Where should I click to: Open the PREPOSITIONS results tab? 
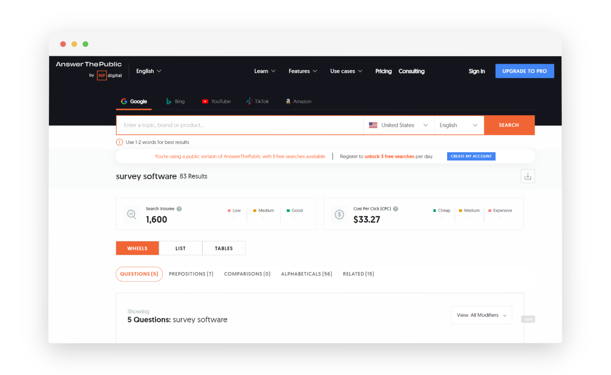coord(191,274)
